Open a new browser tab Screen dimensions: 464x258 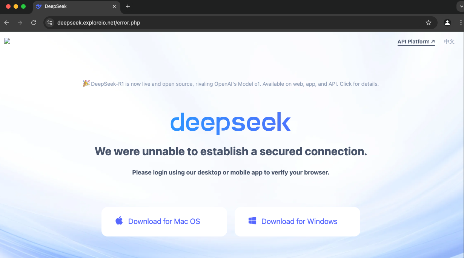(x=128, y=6)
